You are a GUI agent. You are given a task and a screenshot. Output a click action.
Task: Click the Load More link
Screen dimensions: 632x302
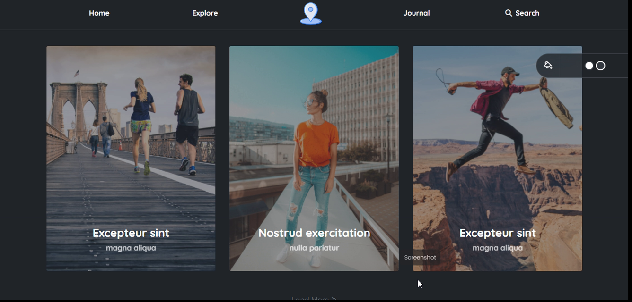[x=314, y=299]
